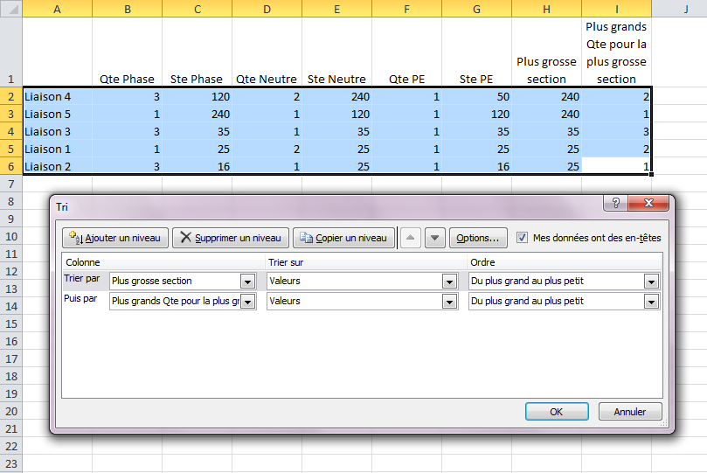Expand Trier par column dropdown
The image size is (707, 473).
coord(247,282)
